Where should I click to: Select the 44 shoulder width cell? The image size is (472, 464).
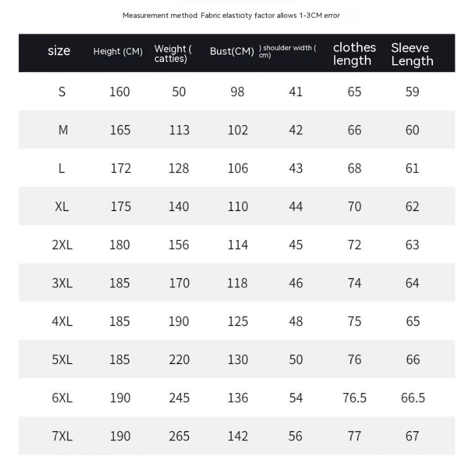(x=296, y=207)
